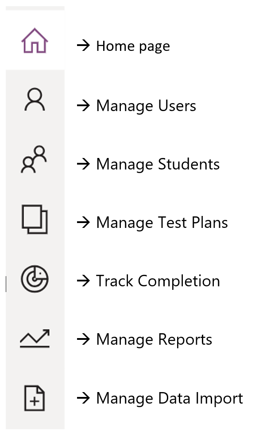
Task: Click the arrow before Manage Students
Action: 83,164
